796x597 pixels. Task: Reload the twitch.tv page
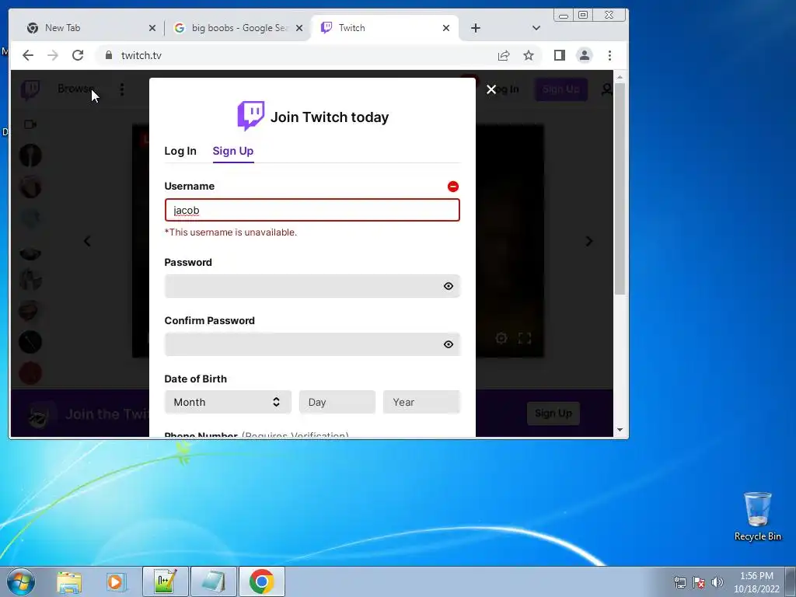click(x=78, y=55)
